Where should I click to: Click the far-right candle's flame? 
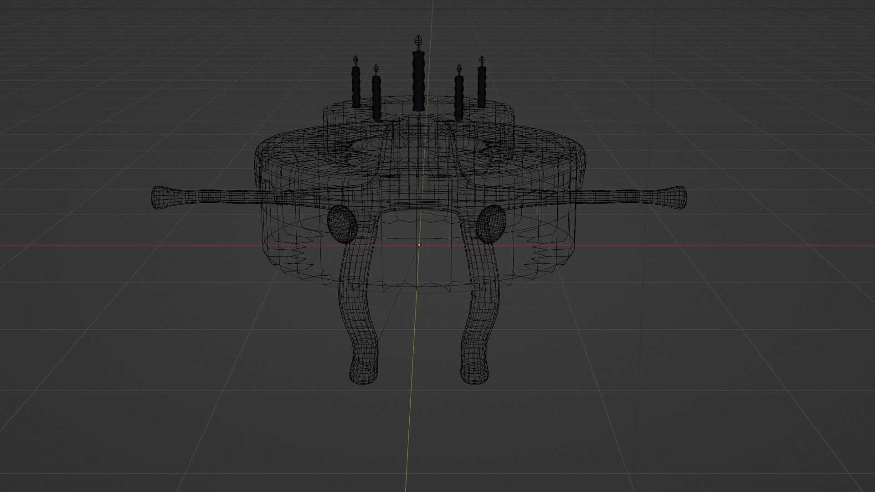tap(482, 60)
